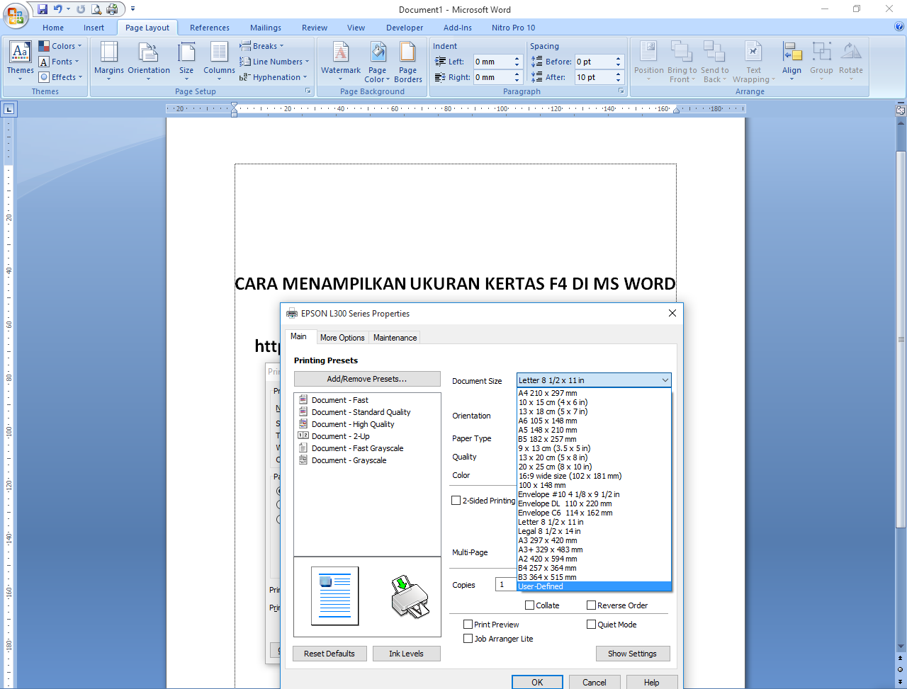Click Reset Defaults button
The width and height of the screenshot is (907, 689).
point(329,654)
